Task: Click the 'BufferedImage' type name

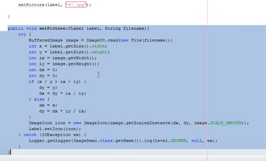Action: [x=46, y=40]
